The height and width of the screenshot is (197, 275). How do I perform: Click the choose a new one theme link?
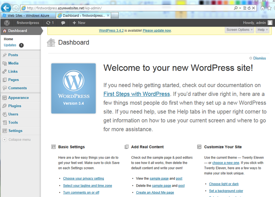[226, 163]
